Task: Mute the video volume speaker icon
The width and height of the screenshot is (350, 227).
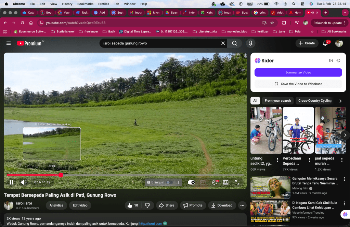Action: pos(24,182)
